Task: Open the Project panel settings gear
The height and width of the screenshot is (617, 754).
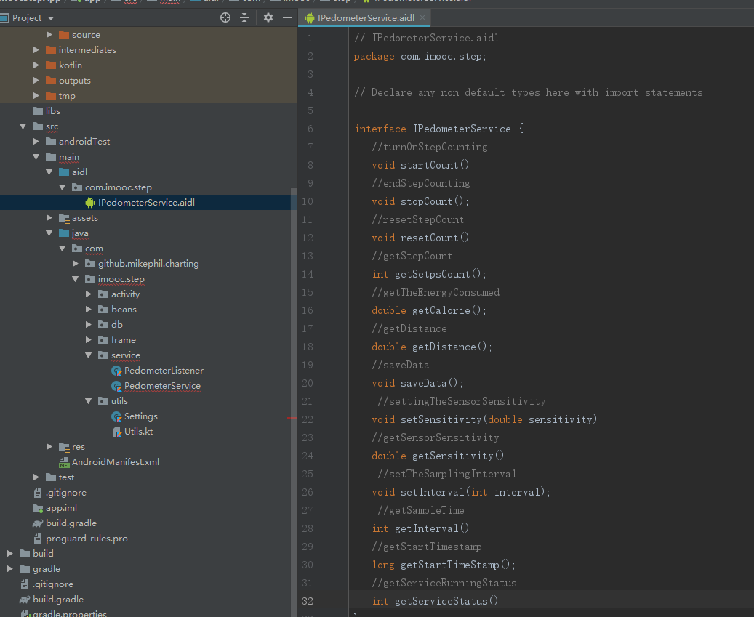Action: click(268, 17)
